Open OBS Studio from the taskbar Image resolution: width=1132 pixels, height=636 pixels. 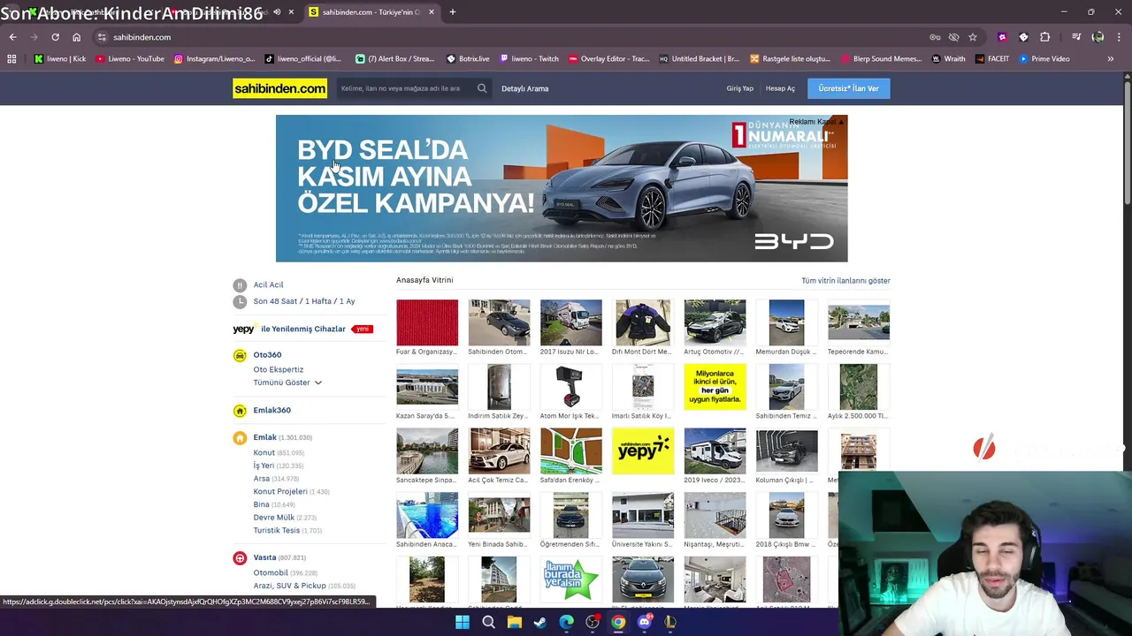click(x=593, y=622)
